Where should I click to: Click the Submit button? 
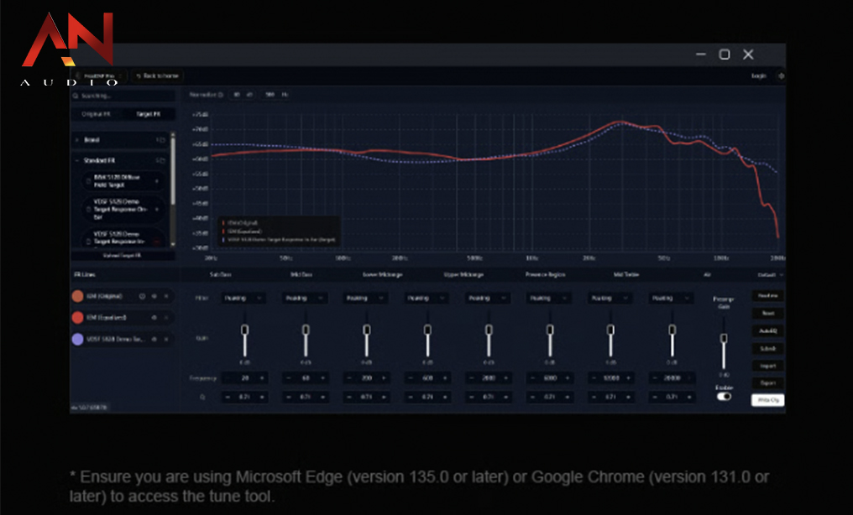pos(768,349)
